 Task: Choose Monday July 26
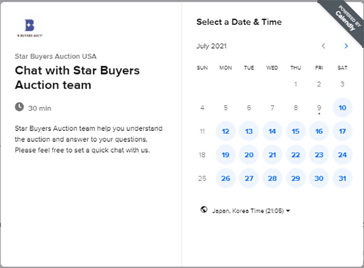[x=226, y=178]
